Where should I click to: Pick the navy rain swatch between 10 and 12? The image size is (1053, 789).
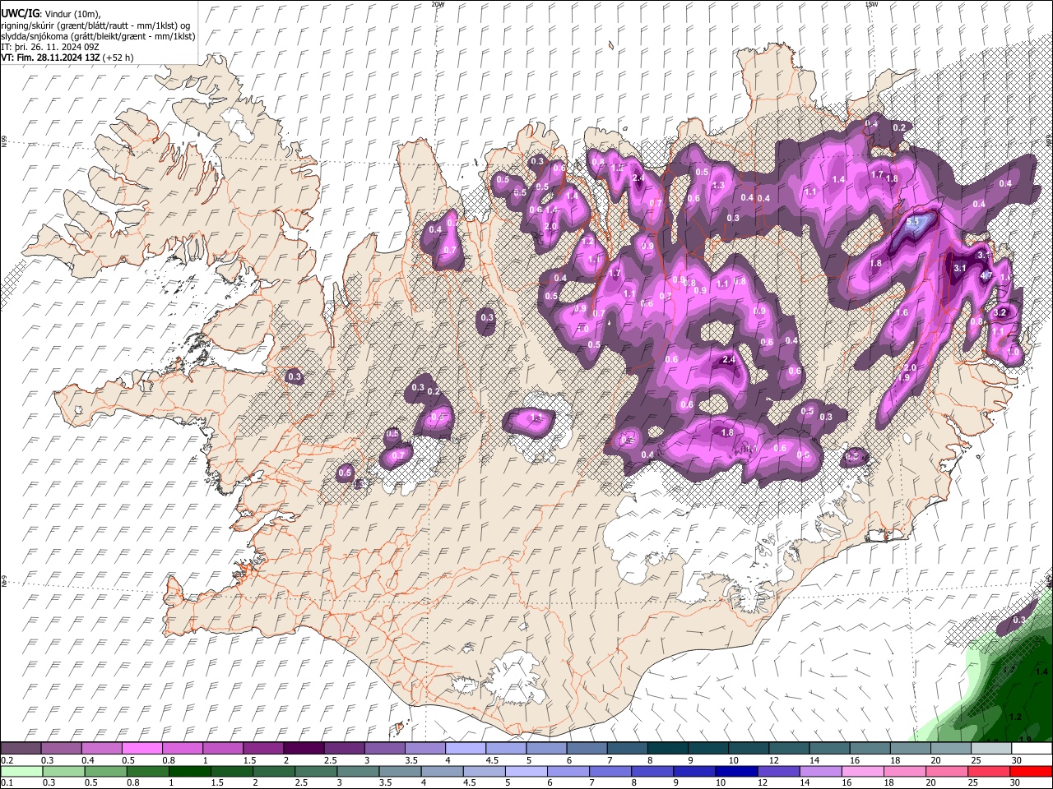click(737, 772)
